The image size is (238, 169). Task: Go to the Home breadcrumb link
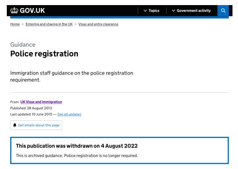(15, 24)
